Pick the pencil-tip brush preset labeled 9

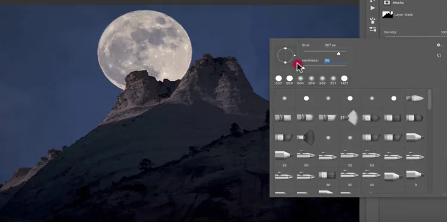(x=415, y=175)
